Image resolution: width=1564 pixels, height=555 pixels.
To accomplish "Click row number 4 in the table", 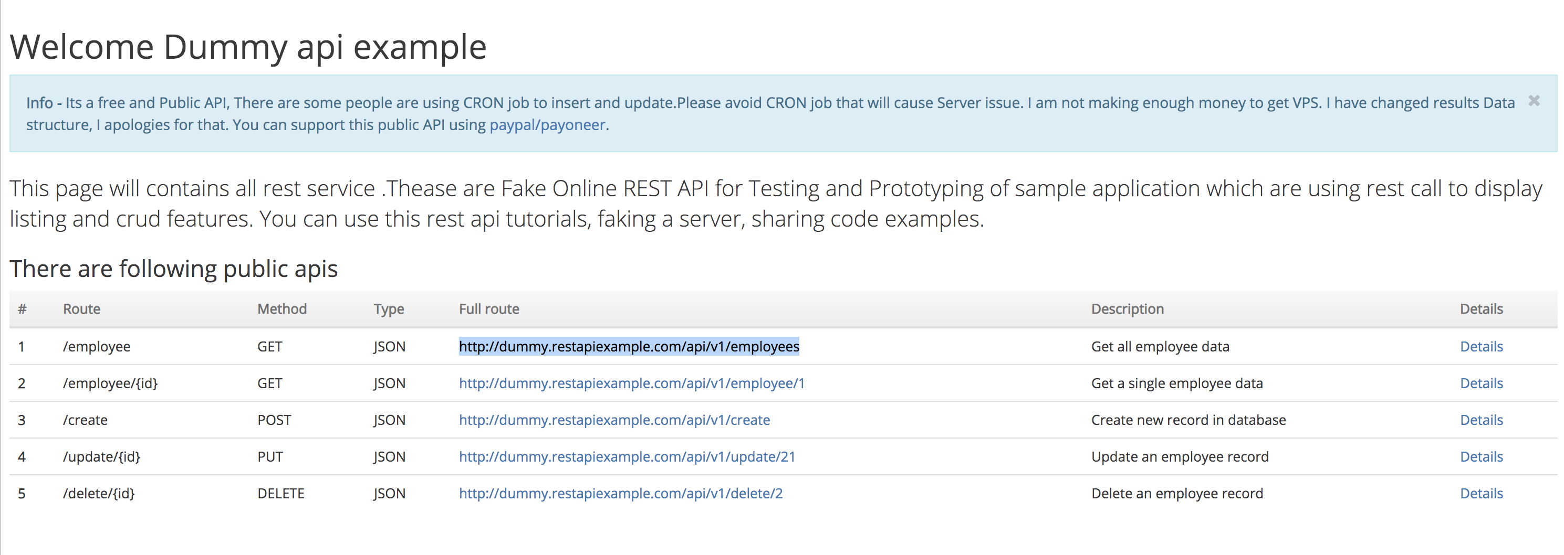I will pyautogui.click(x=22, y=457).
